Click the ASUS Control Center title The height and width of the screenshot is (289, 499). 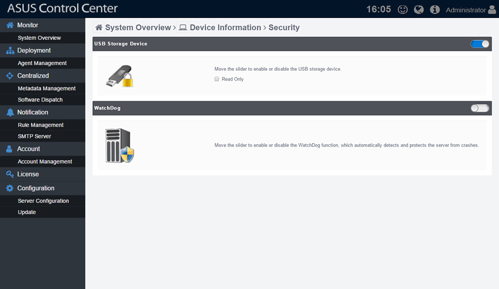(62, 8)
